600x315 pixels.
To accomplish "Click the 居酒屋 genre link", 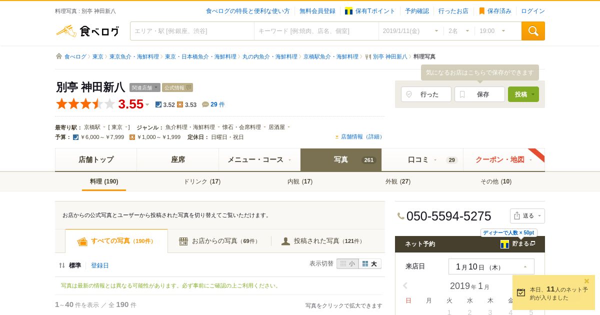I will (x=276, y=127).
